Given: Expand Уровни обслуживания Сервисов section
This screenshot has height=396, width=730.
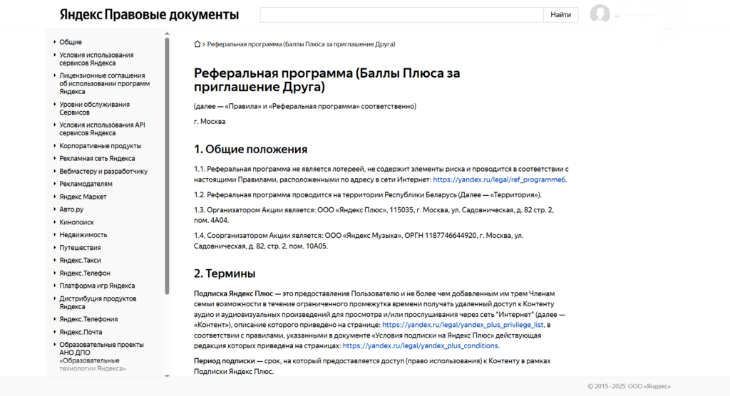Looking at the screenshot, I should (95, 108).
